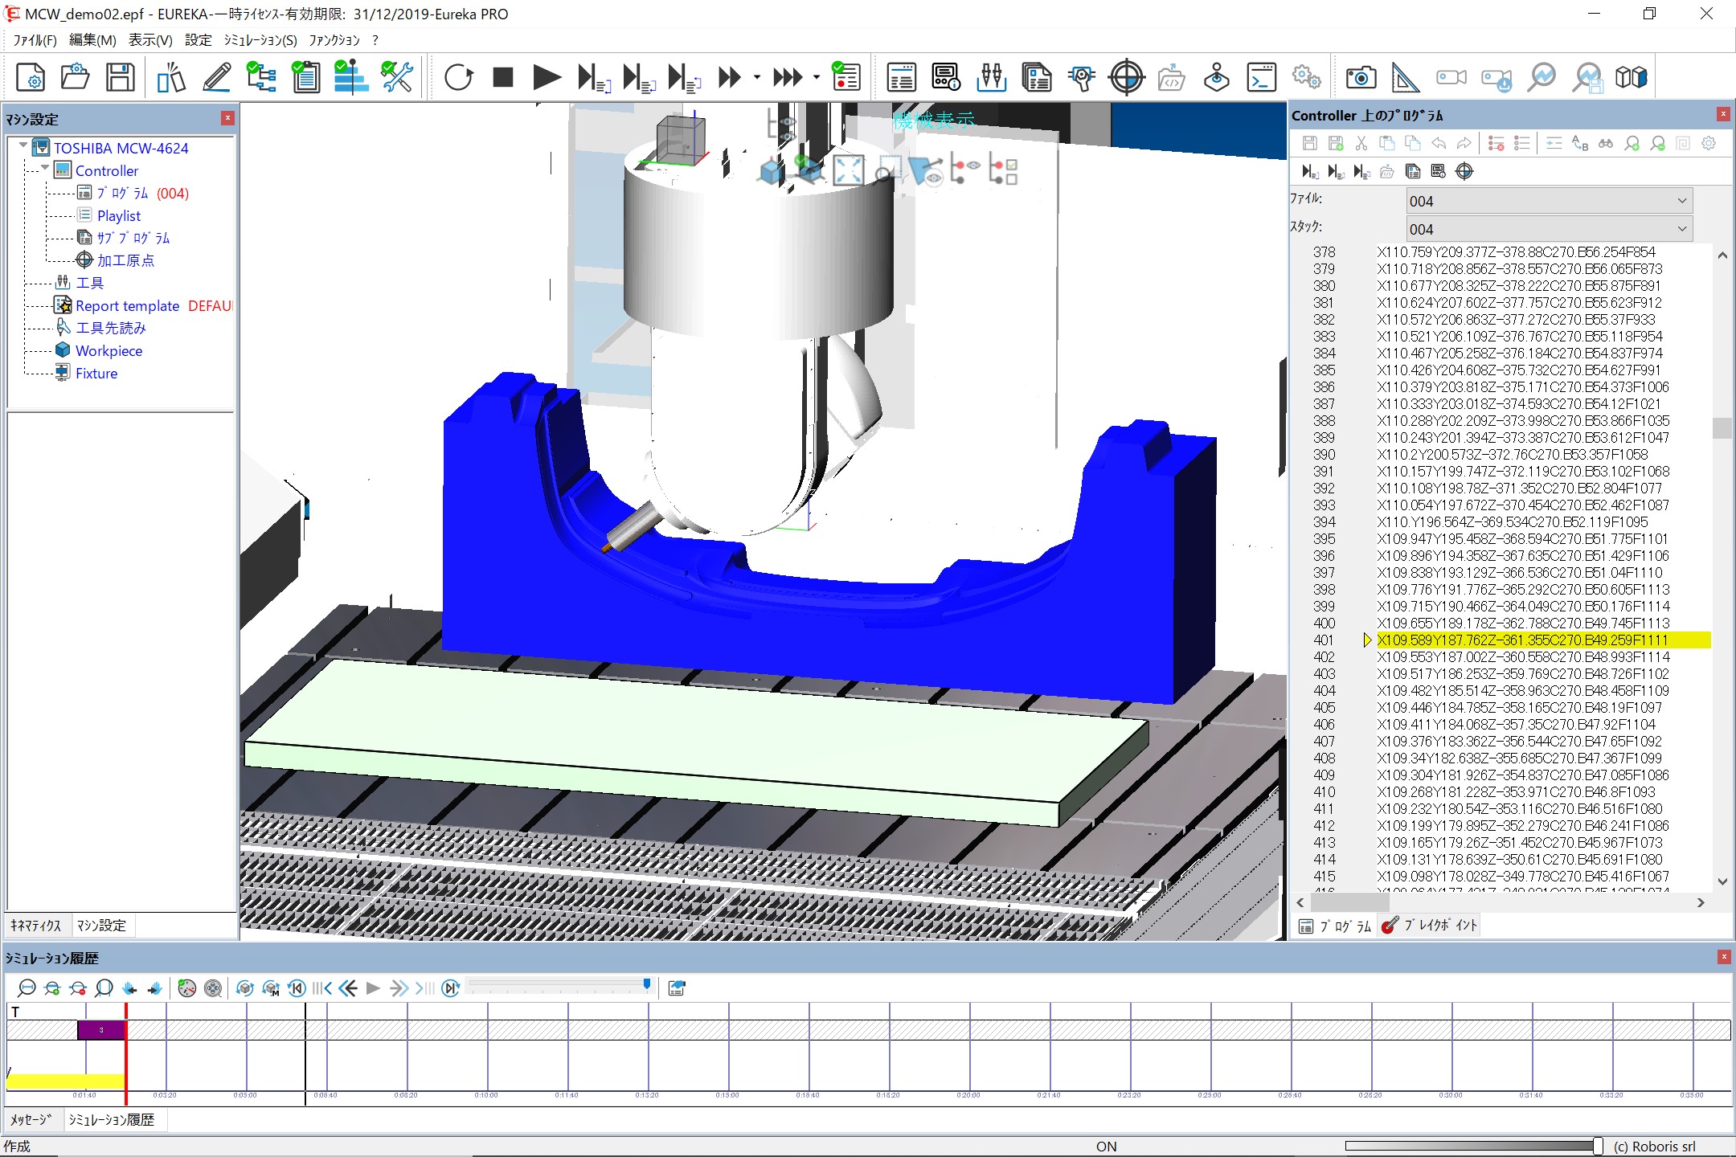
Task: Click the Stop simulation button
Action: (503, 78)
